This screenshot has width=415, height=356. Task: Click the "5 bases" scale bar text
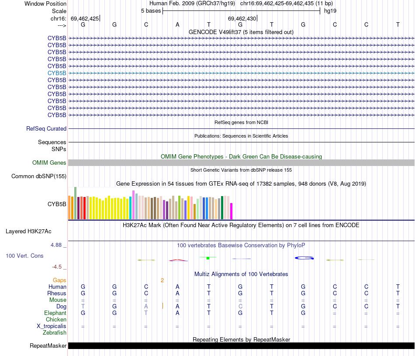(151, 11)
